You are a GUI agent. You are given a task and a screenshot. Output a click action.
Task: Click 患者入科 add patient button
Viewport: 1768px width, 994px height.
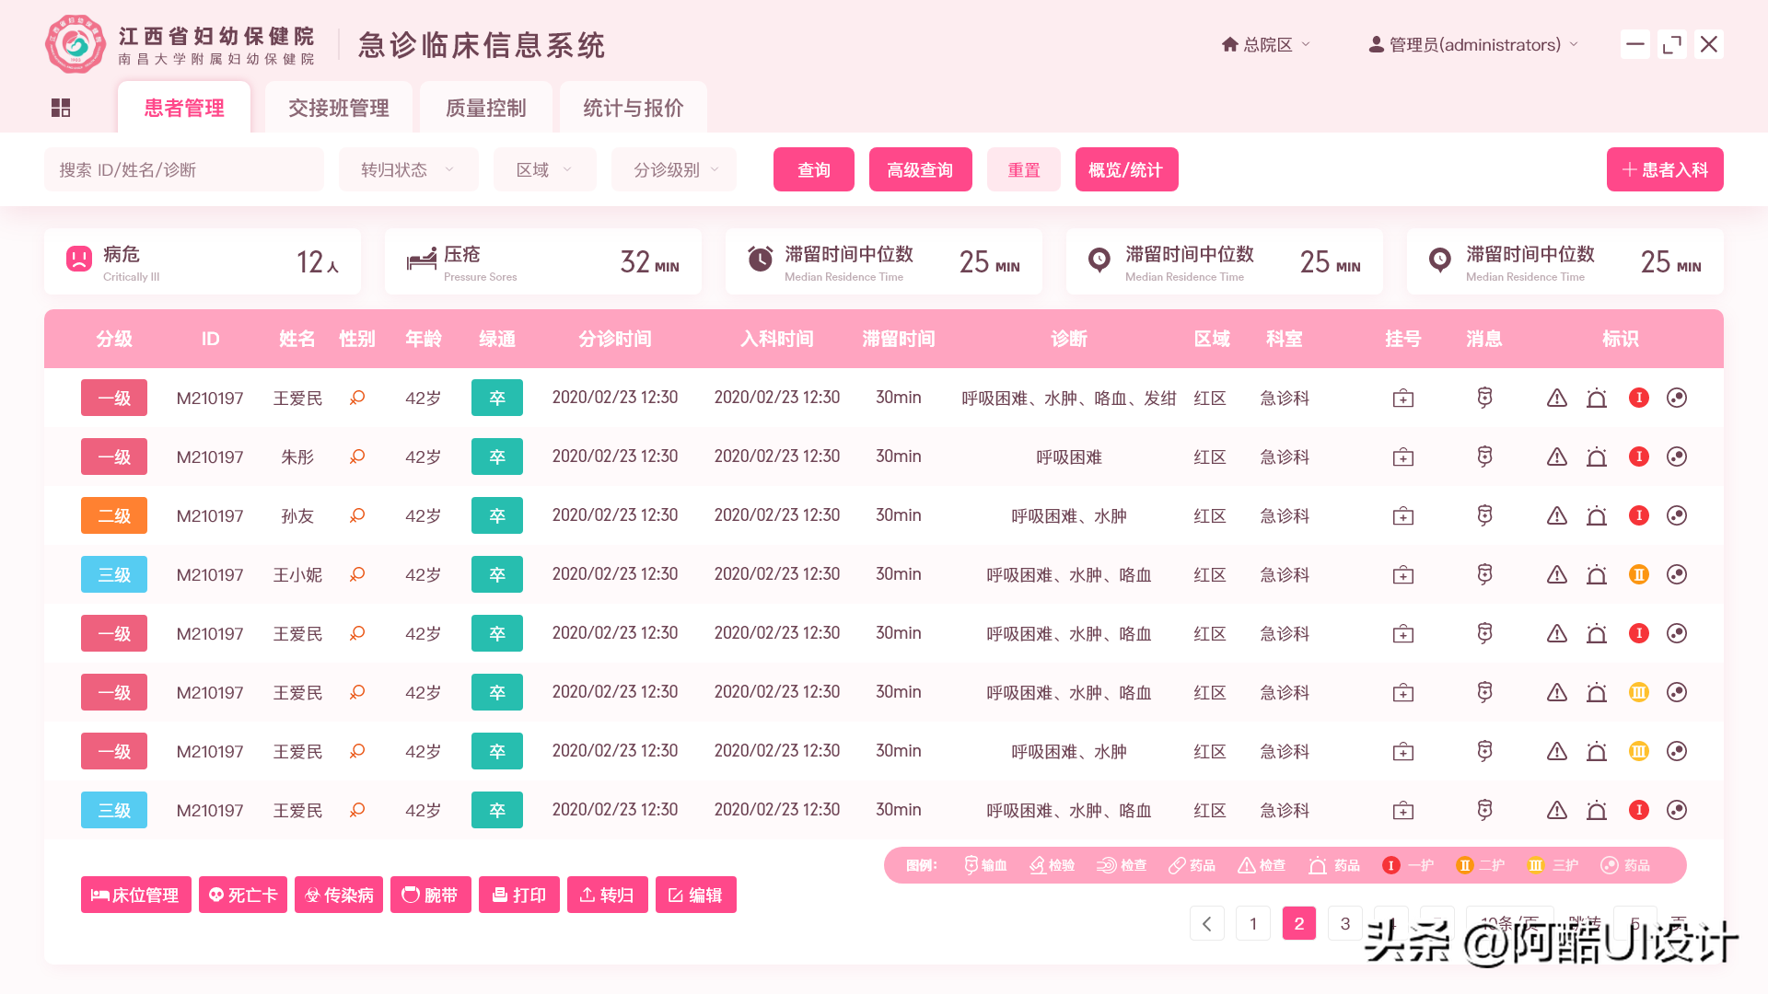1665,169
